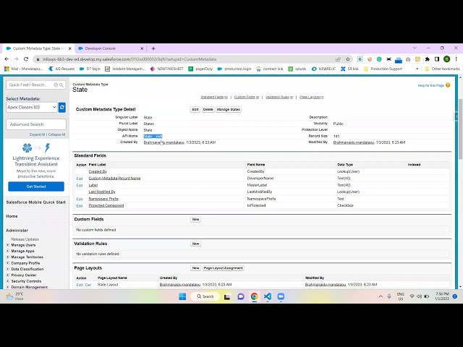Viewport: 463px width, 347px height.
Task: Open the SIT login bookmark
Action: point(90,69)
